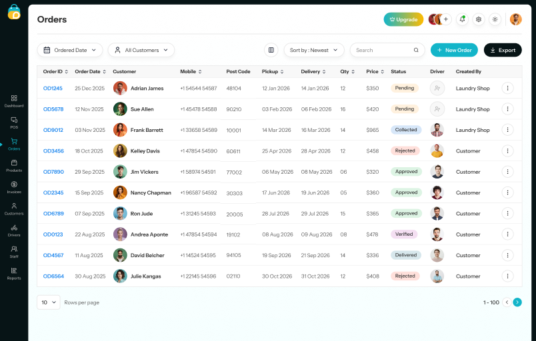Go to the previous page of orders
The width and height of the screenshot is (536, 341).
coord(507,302)
